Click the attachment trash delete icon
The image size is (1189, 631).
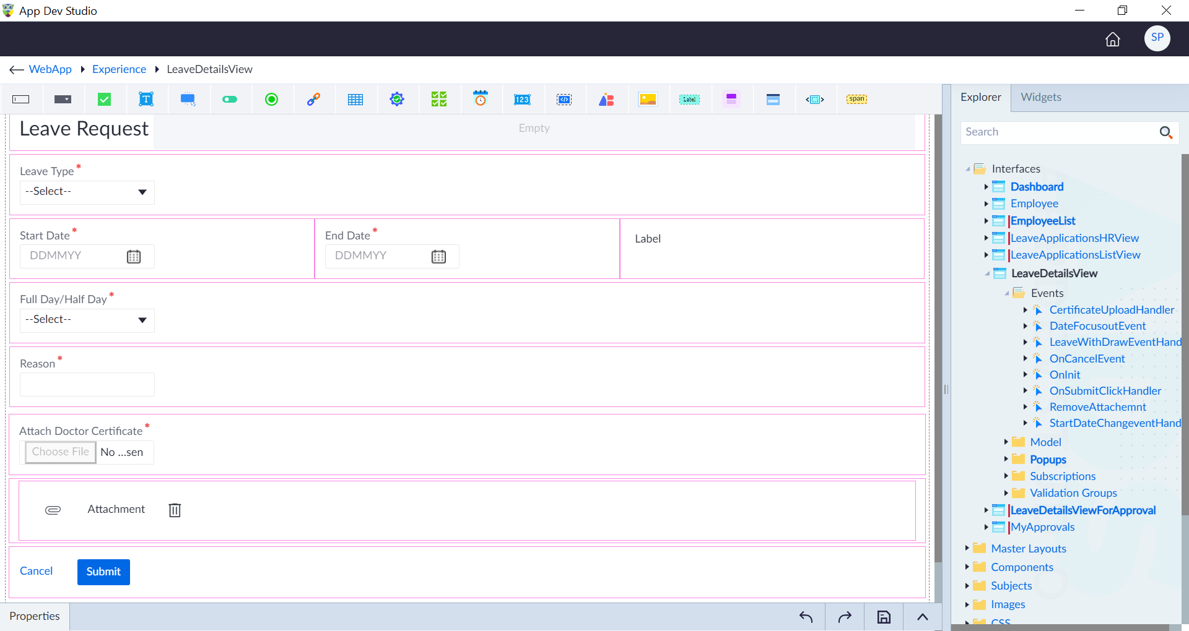coord(175,510)
